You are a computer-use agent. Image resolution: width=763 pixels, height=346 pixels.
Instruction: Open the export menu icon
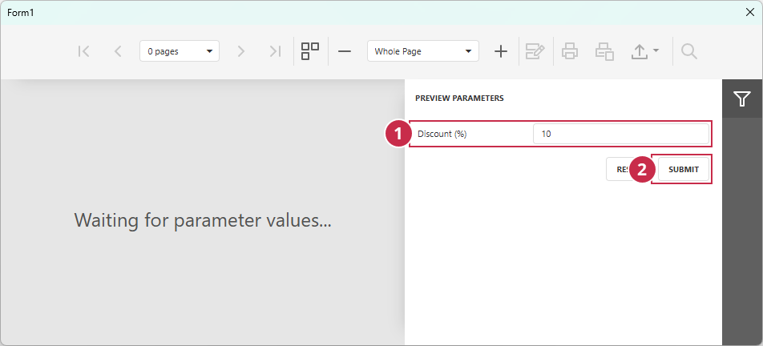[x=639, y=51]
